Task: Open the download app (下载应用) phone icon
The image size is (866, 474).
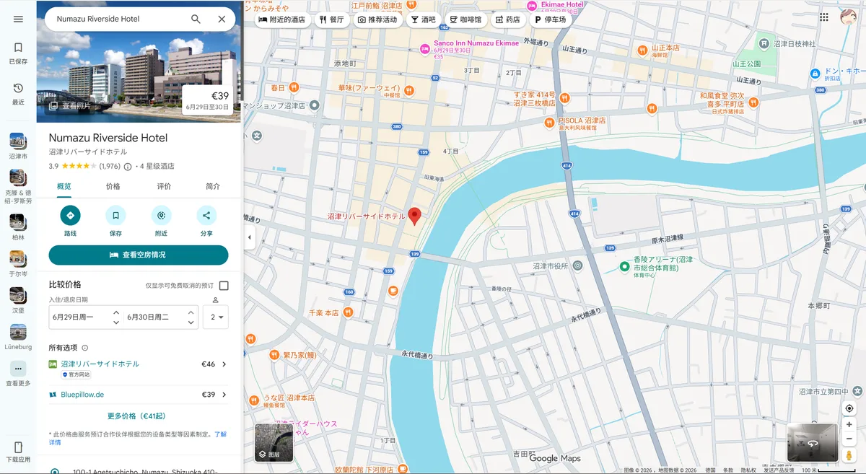Action: pyautogui.click(x=18, y=447)
